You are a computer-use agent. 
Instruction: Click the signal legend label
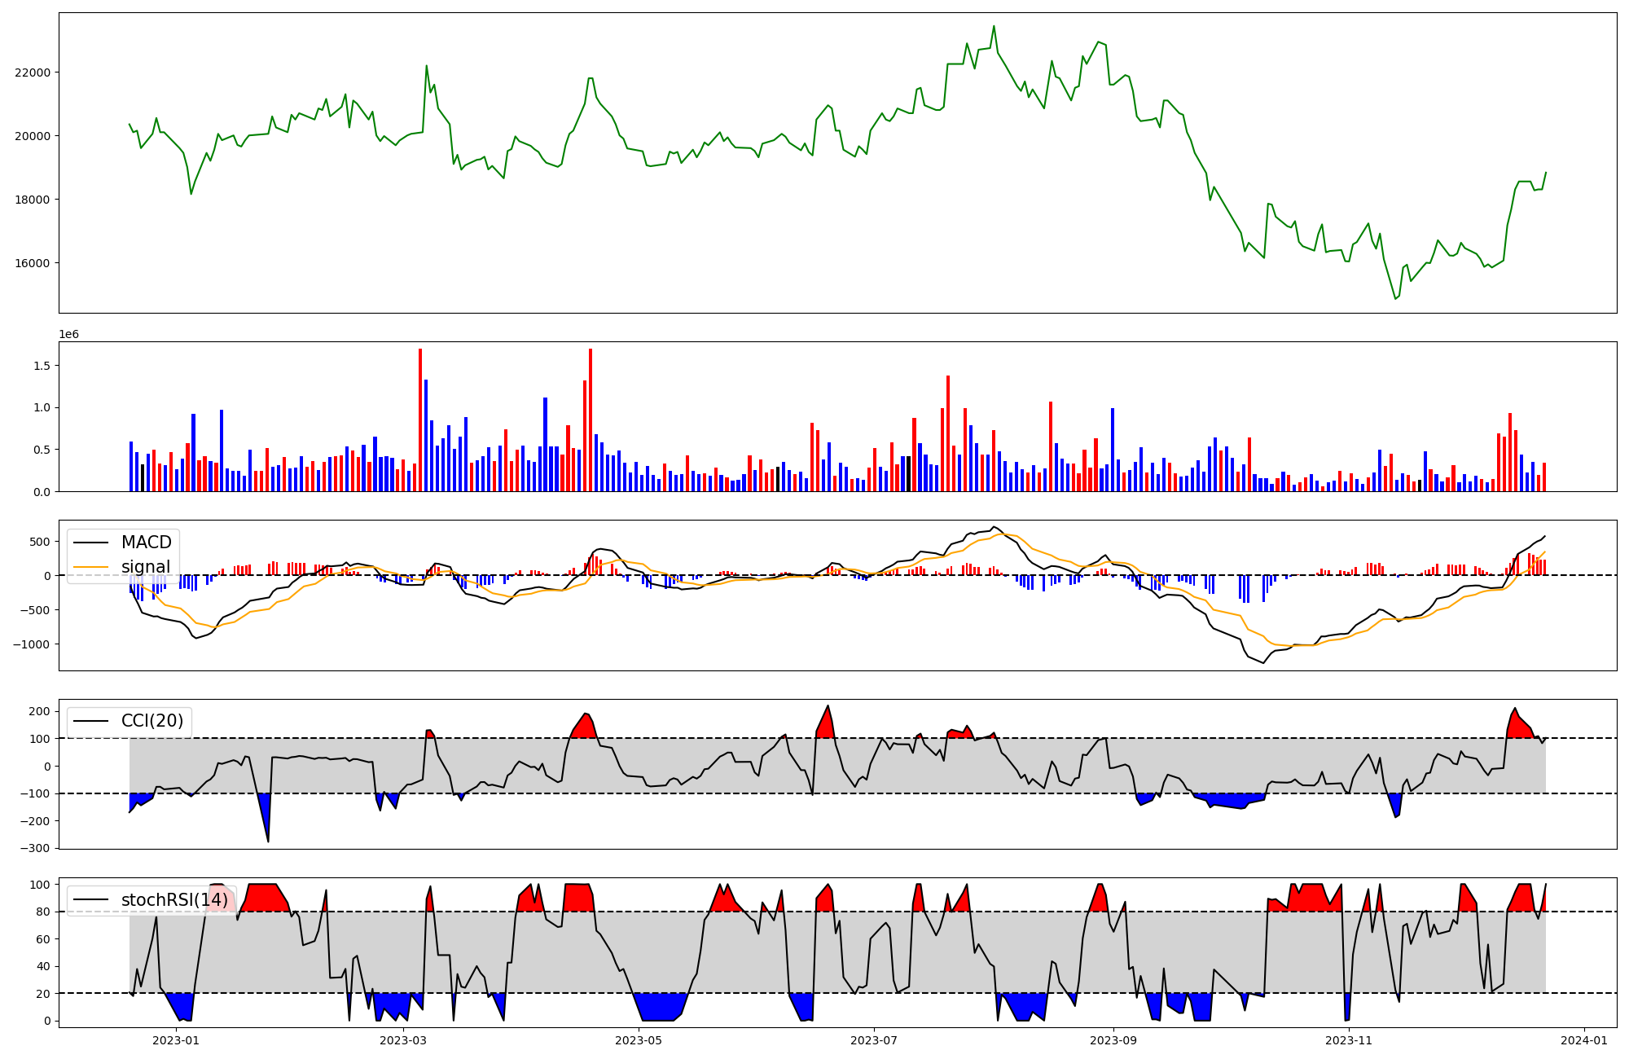(146, 567)
